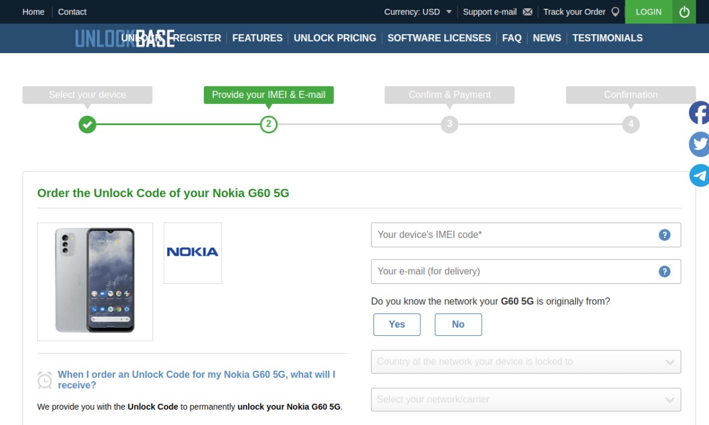Click the Track your Order pin icon
709x425 pixels.
point(615,12)
